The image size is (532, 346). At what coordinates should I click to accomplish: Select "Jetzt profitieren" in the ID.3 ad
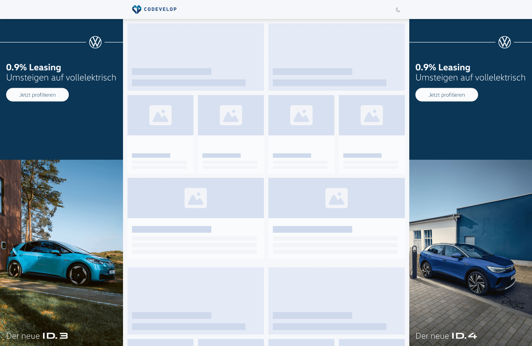[x=37, y=95]
